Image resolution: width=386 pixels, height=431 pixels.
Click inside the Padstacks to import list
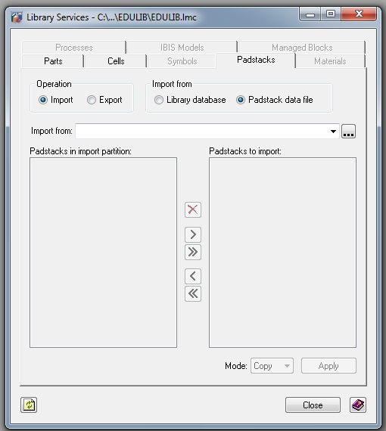pos(282,253)
